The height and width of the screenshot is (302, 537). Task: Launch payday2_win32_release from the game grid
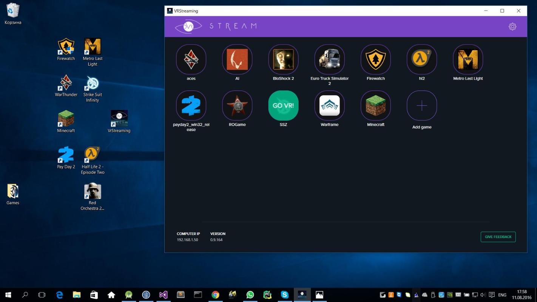pos(191,105)
